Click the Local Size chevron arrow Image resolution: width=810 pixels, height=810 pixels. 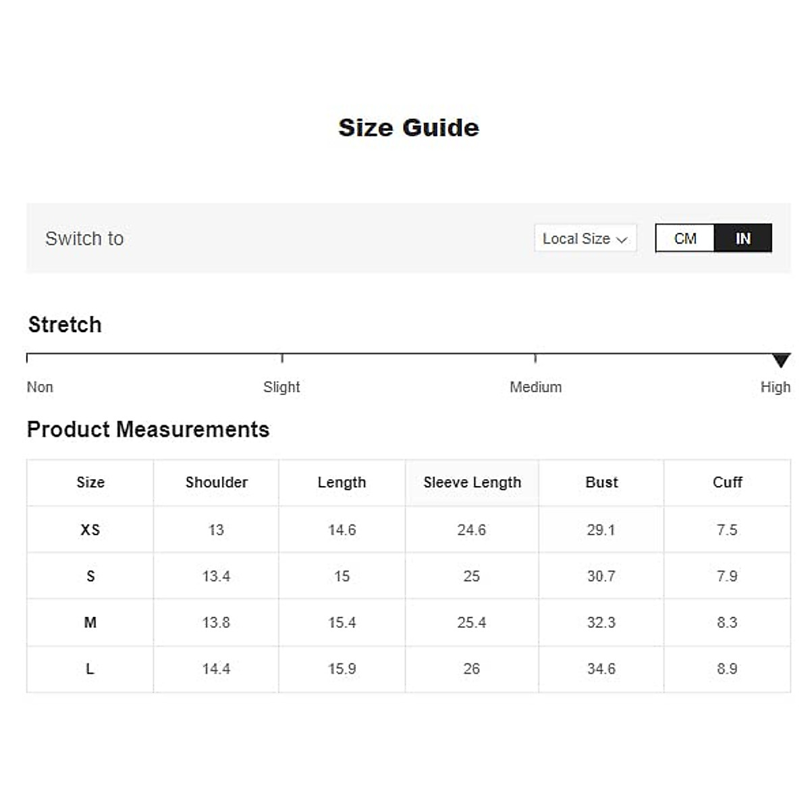[622, 240]
